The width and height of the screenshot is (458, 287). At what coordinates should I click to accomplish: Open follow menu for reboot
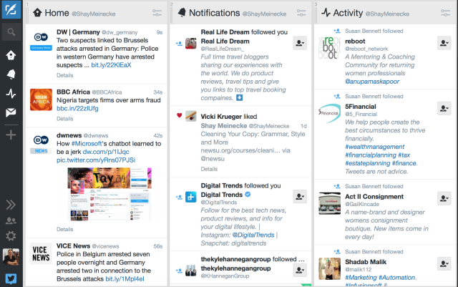[444, 43]
